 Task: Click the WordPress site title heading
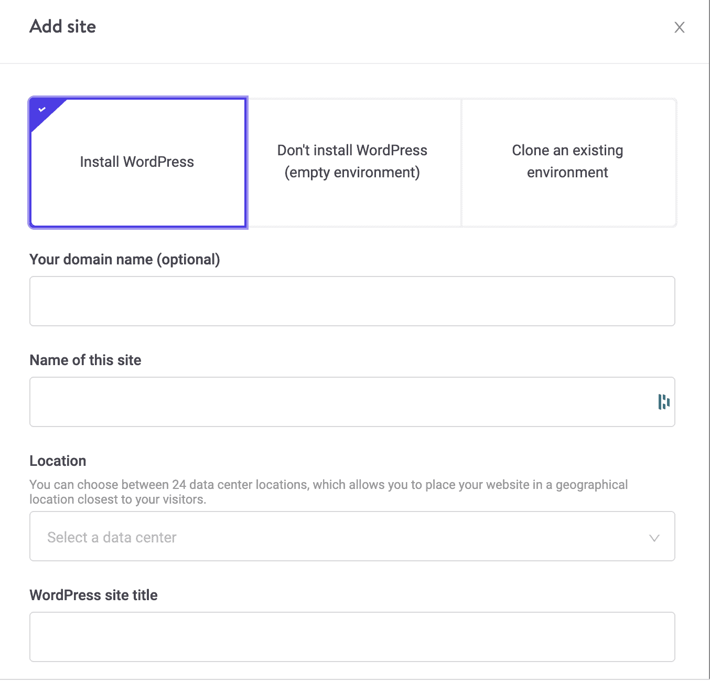(93, 595)
